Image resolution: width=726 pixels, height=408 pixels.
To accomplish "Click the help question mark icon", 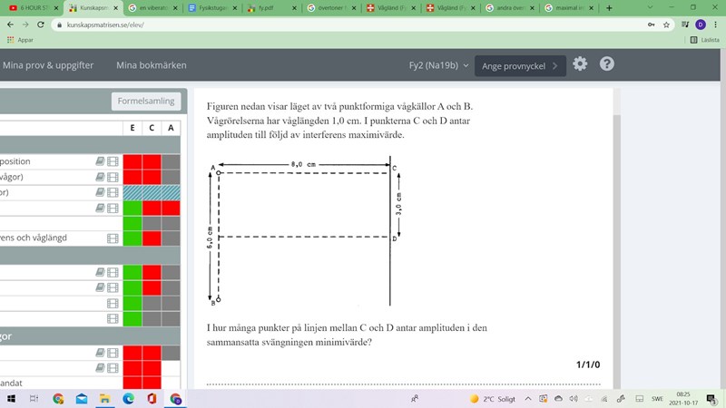I will tap(607, 64).
